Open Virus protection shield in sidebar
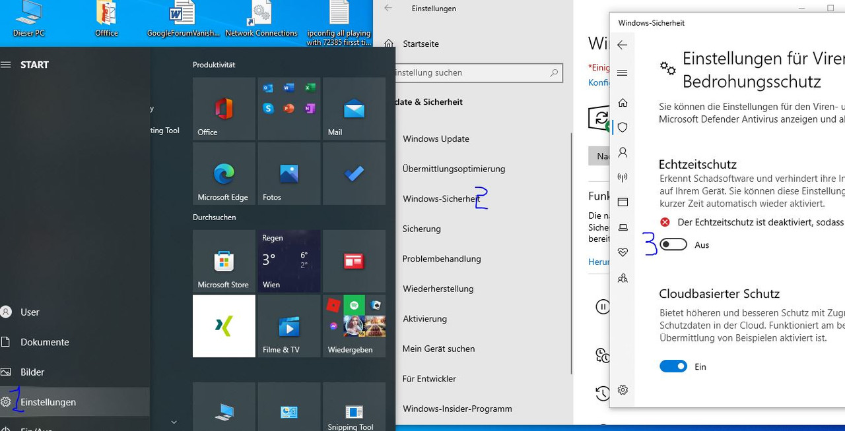Viewport: 845px width, 431px height. click(x=623, y=127)
